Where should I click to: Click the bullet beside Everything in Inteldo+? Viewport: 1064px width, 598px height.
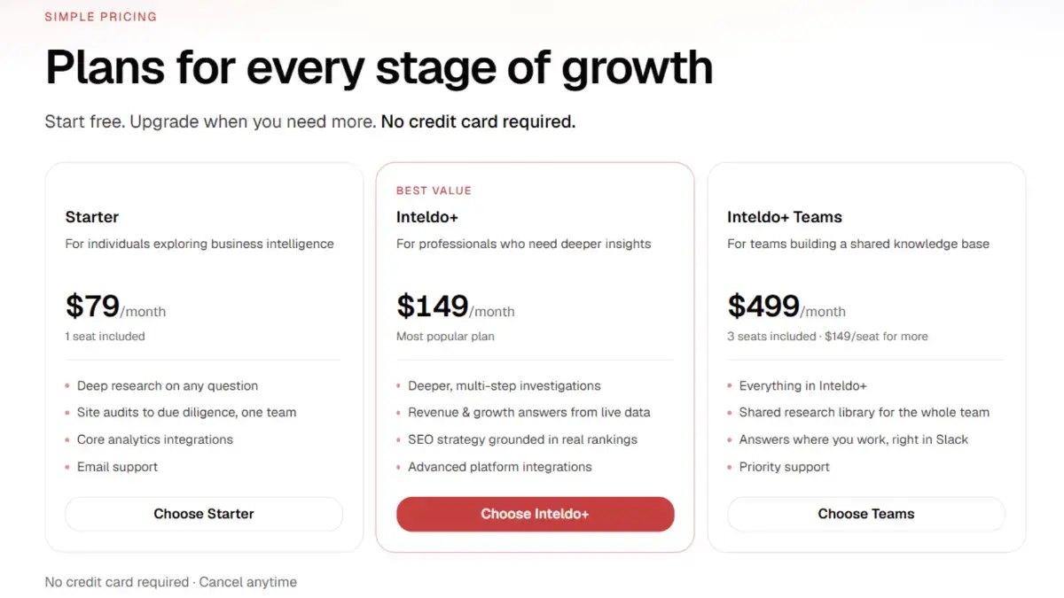pyautogui.click(x=730, y=386)
